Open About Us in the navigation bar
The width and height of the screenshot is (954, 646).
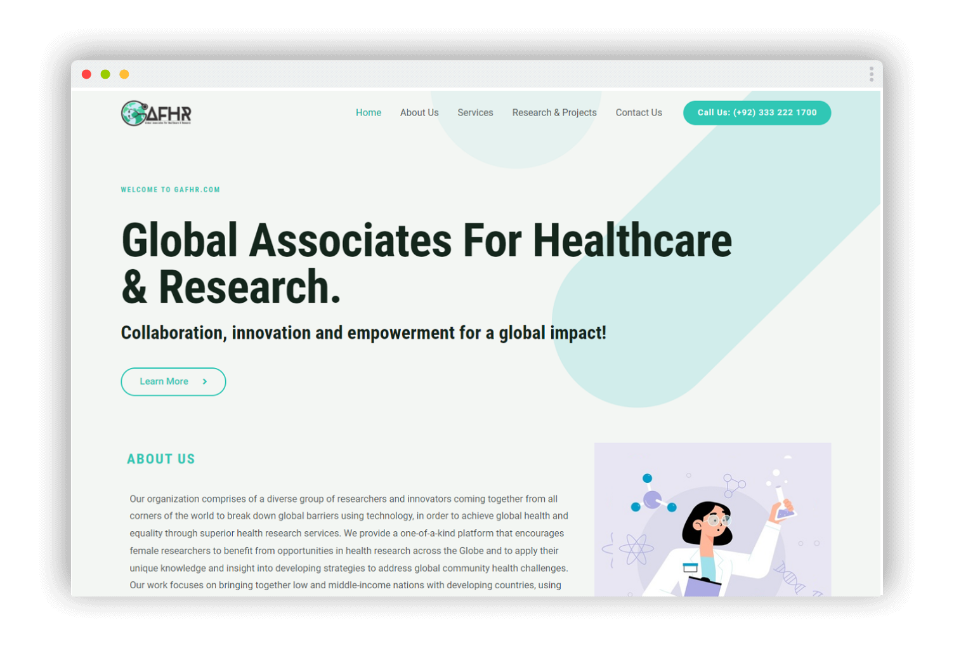(419, 112)
